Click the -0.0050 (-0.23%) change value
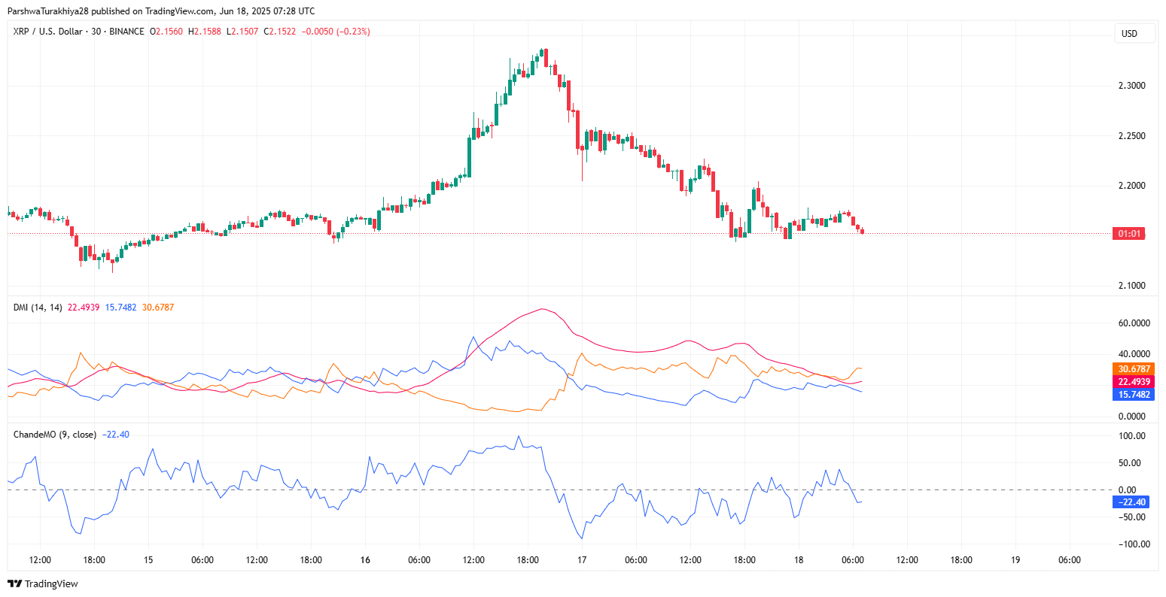 [x=336, y=32]
